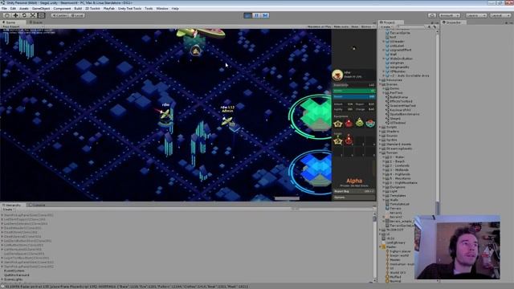Open the Window menu

coord(162,9)
